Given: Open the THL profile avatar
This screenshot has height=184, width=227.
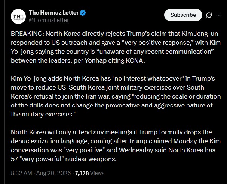Looking at the screenshot, I should tap(18, 16).
